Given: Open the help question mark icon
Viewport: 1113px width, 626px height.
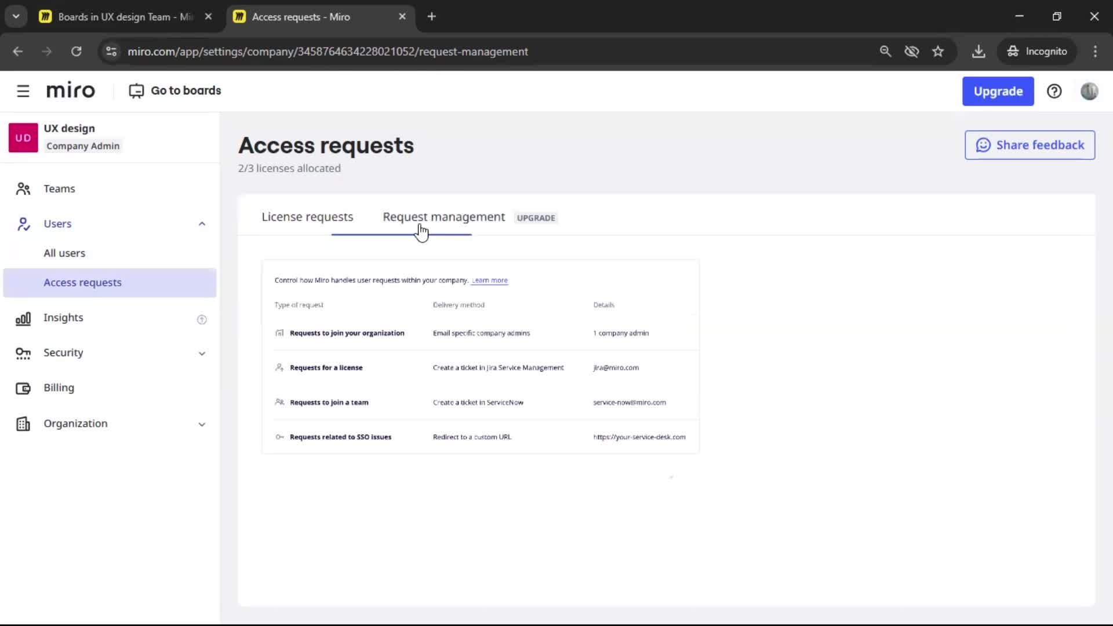Looking at the screenshot, I should (x=1054, y=91).
